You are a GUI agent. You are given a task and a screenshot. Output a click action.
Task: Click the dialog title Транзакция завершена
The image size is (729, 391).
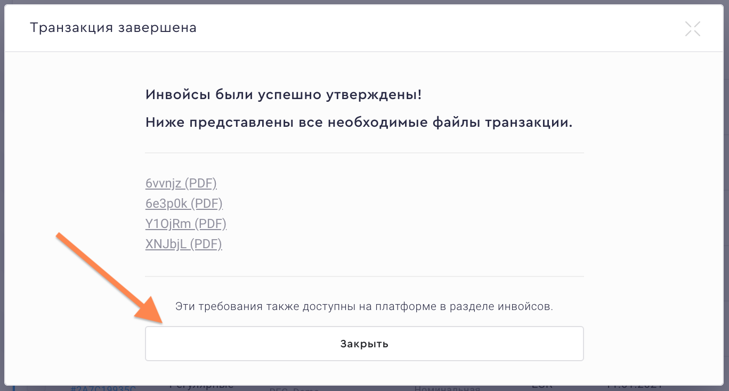113,27
